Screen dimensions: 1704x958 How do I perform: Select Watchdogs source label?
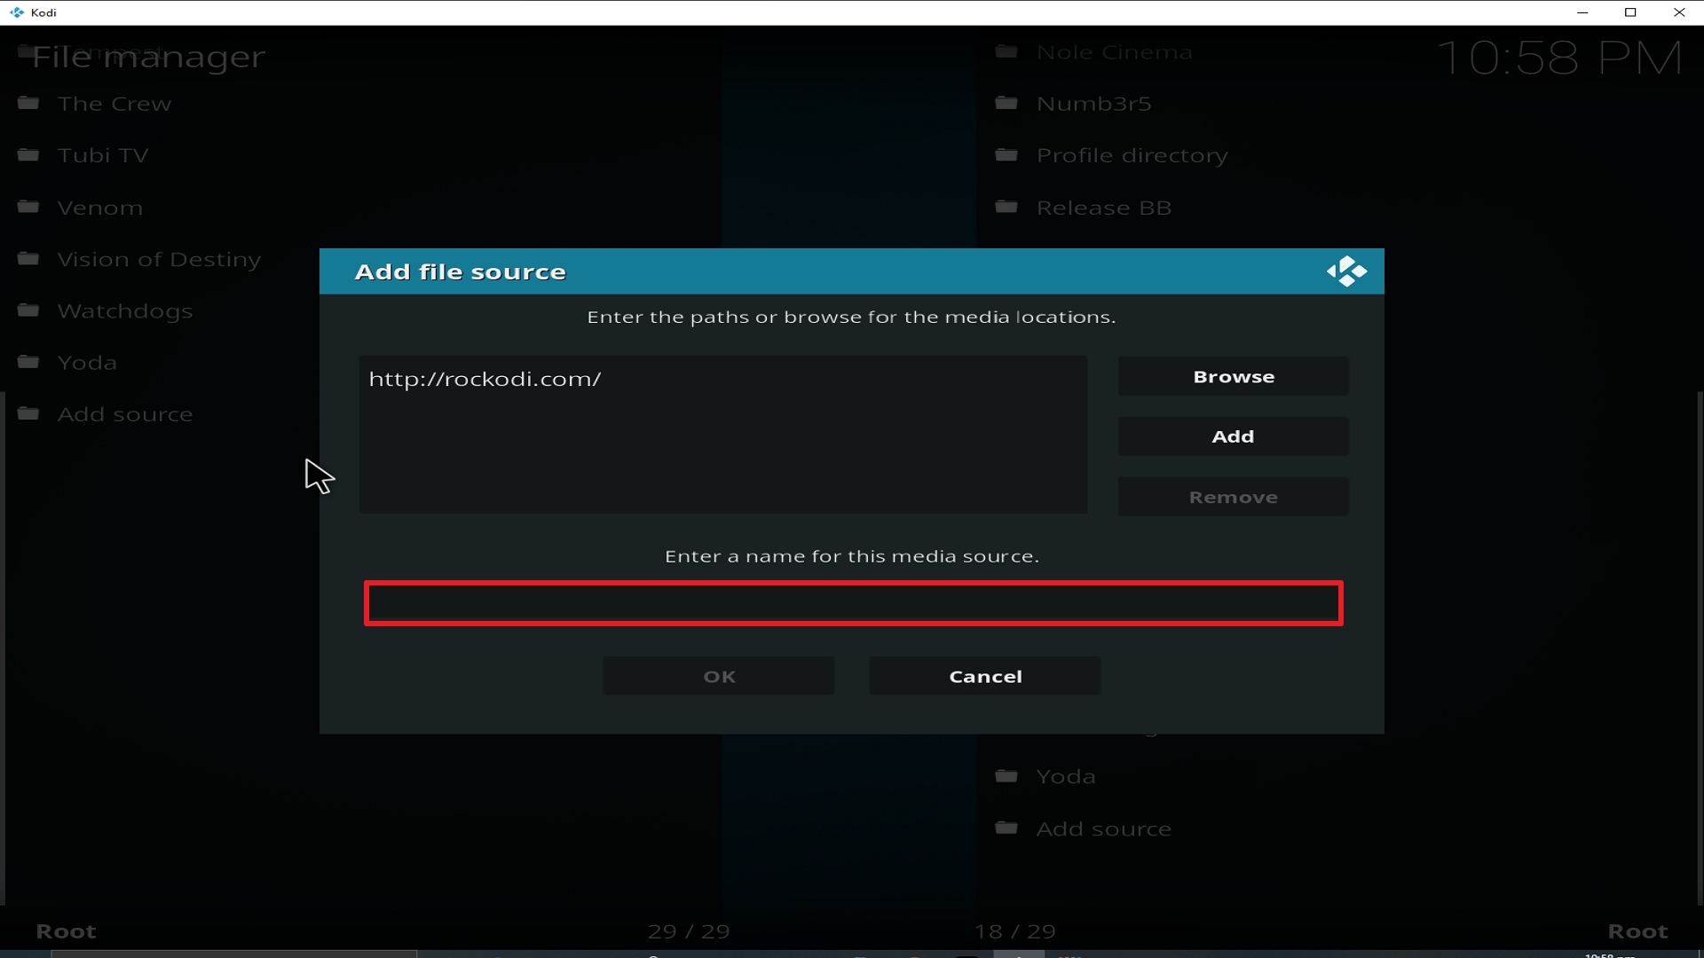coord(125,311)
